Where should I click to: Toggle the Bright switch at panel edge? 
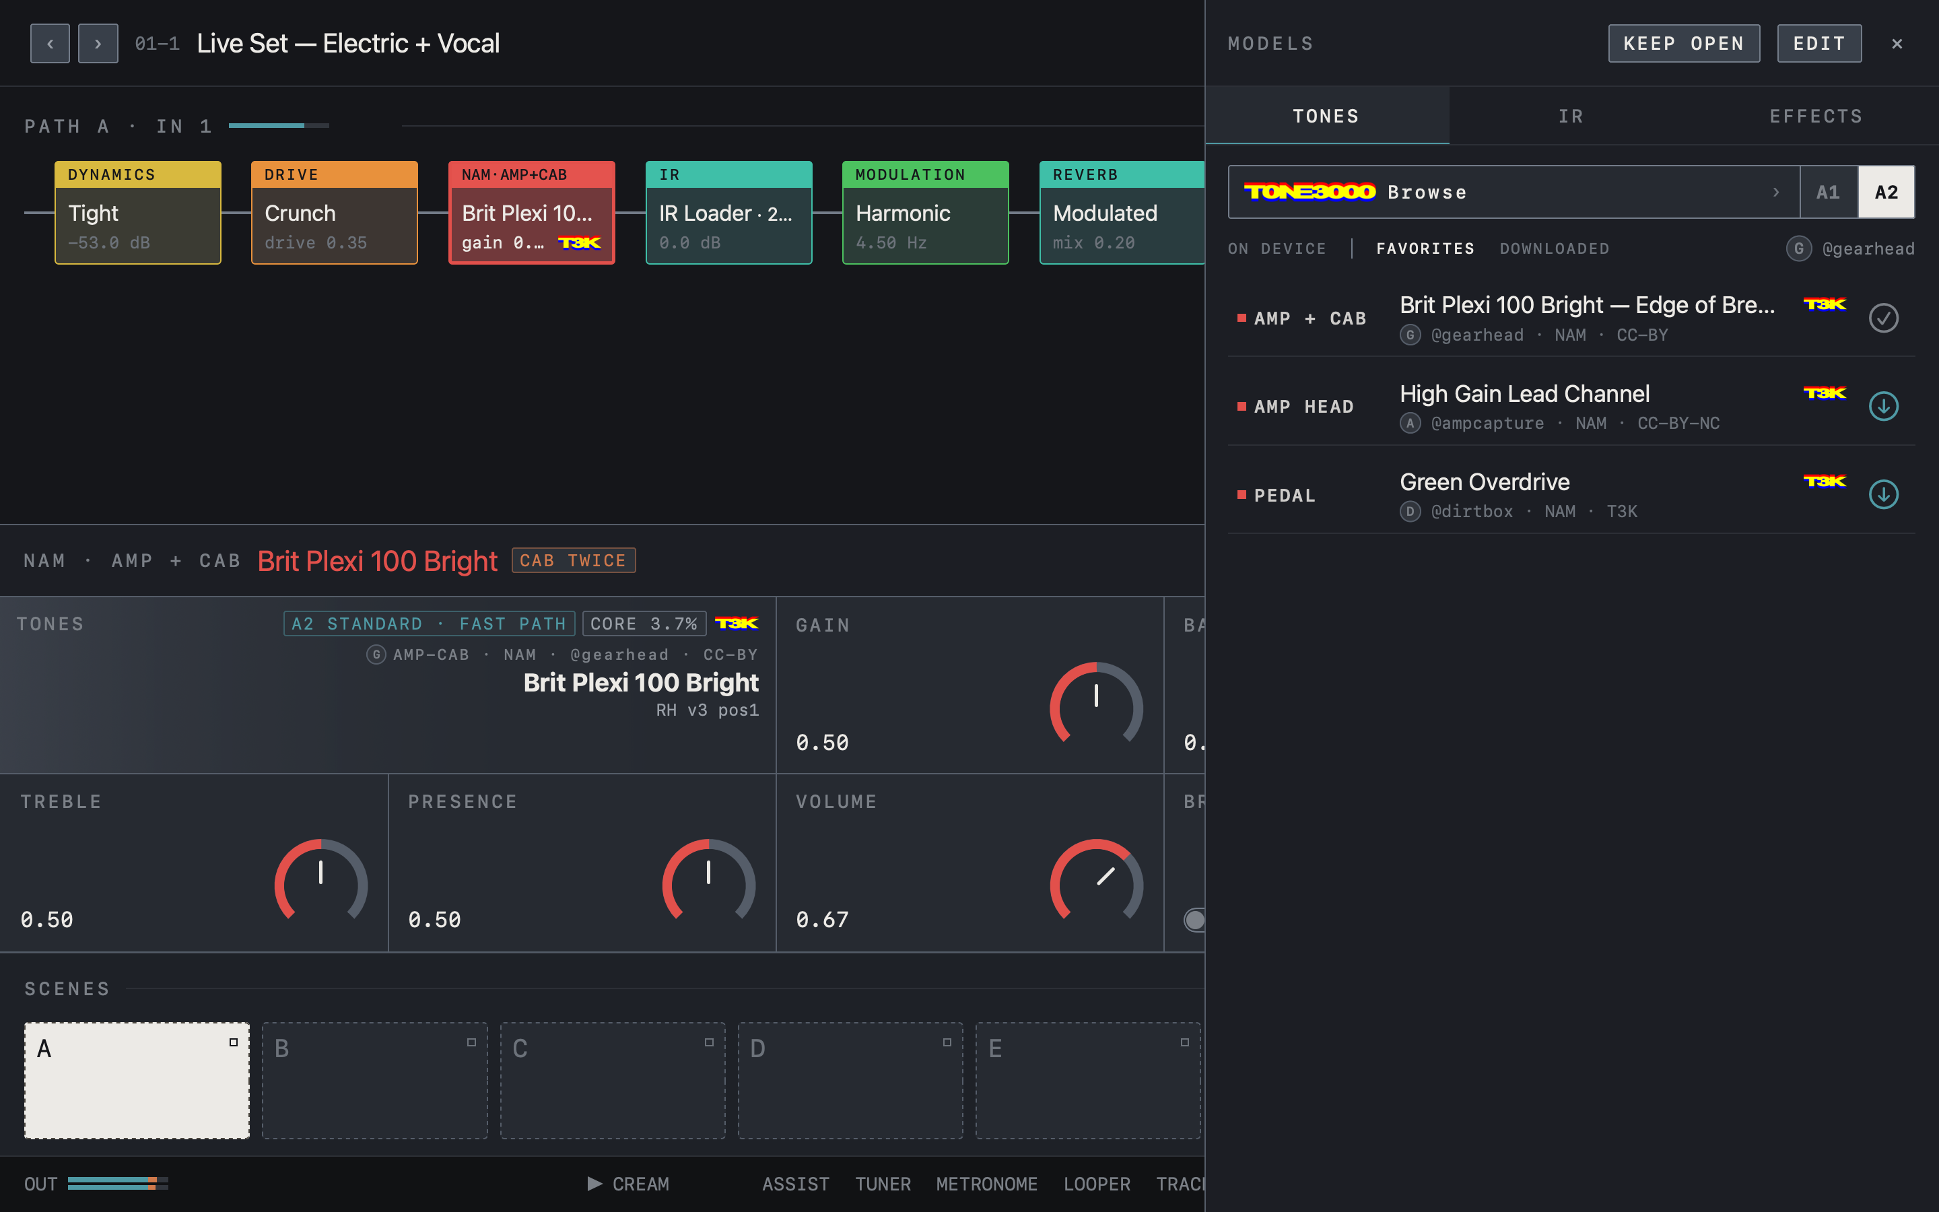pos(1194,919)
